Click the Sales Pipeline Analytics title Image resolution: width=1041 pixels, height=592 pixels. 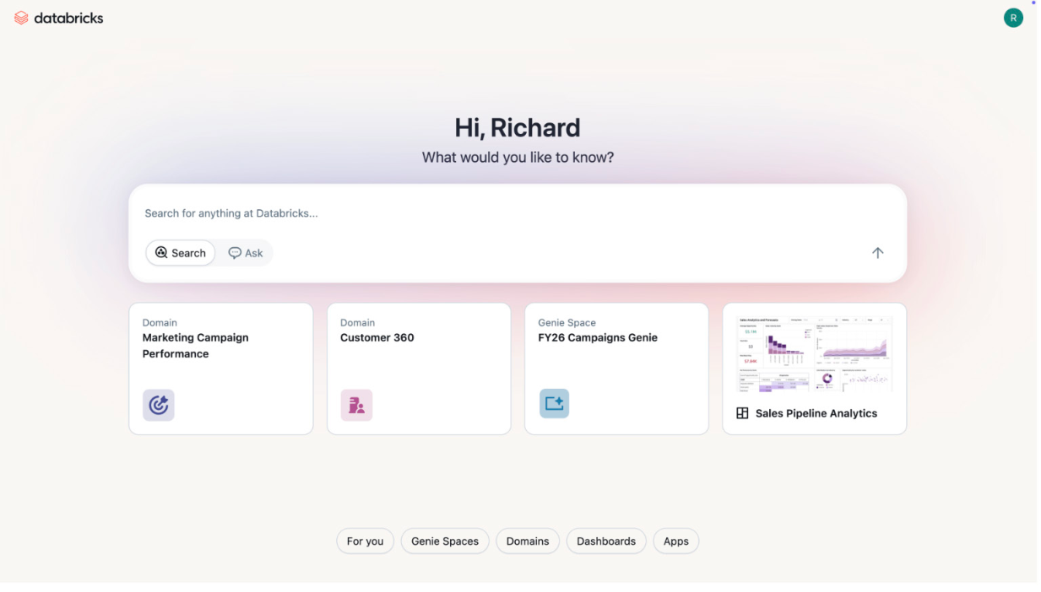(816, 413)
